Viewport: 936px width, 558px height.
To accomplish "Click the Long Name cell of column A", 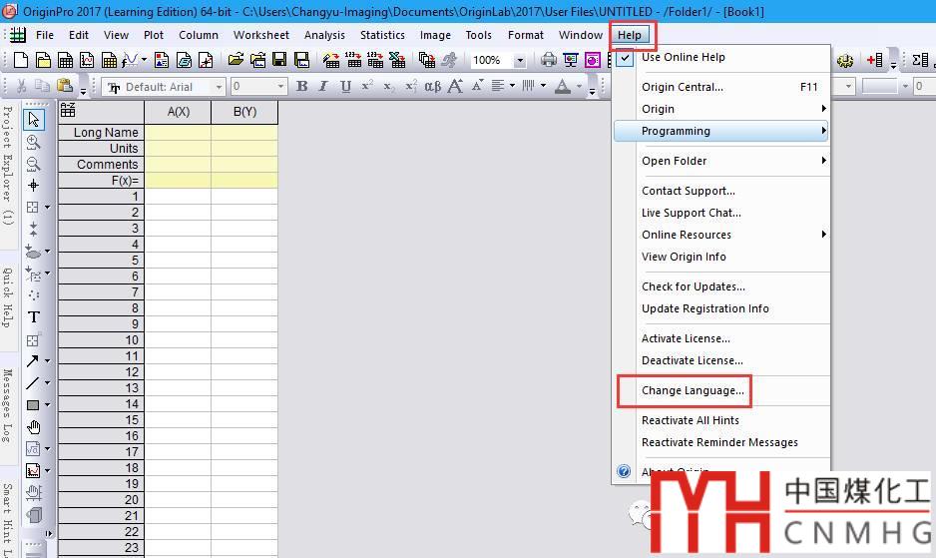I will [178, 132].
